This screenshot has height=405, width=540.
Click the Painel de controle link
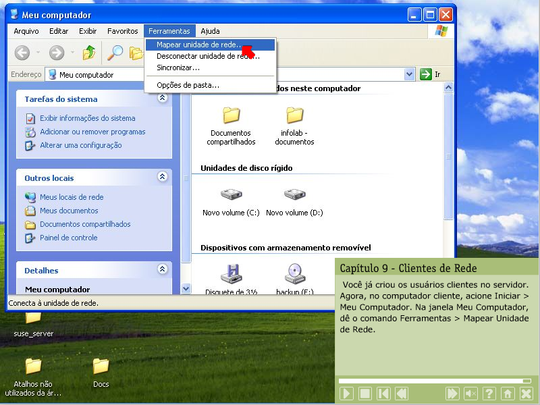pyautogui.click(x=68, y=238)
